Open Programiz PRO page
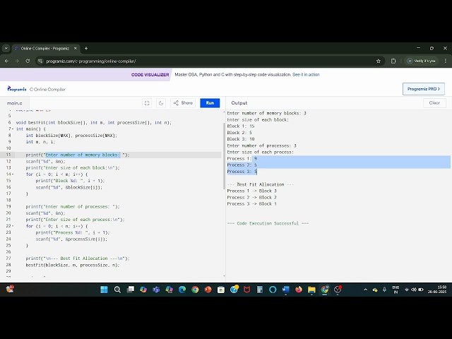Screen dimensions: 452x339 (424, 89)
